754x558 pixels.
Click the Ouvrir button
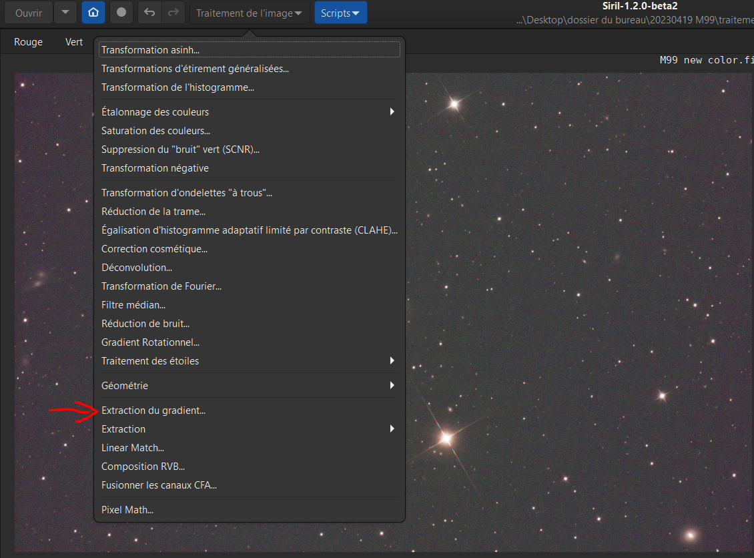29,13
